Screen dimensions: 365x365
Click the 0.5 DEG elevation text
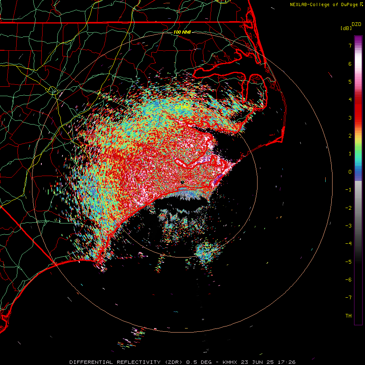pos(199,362)
